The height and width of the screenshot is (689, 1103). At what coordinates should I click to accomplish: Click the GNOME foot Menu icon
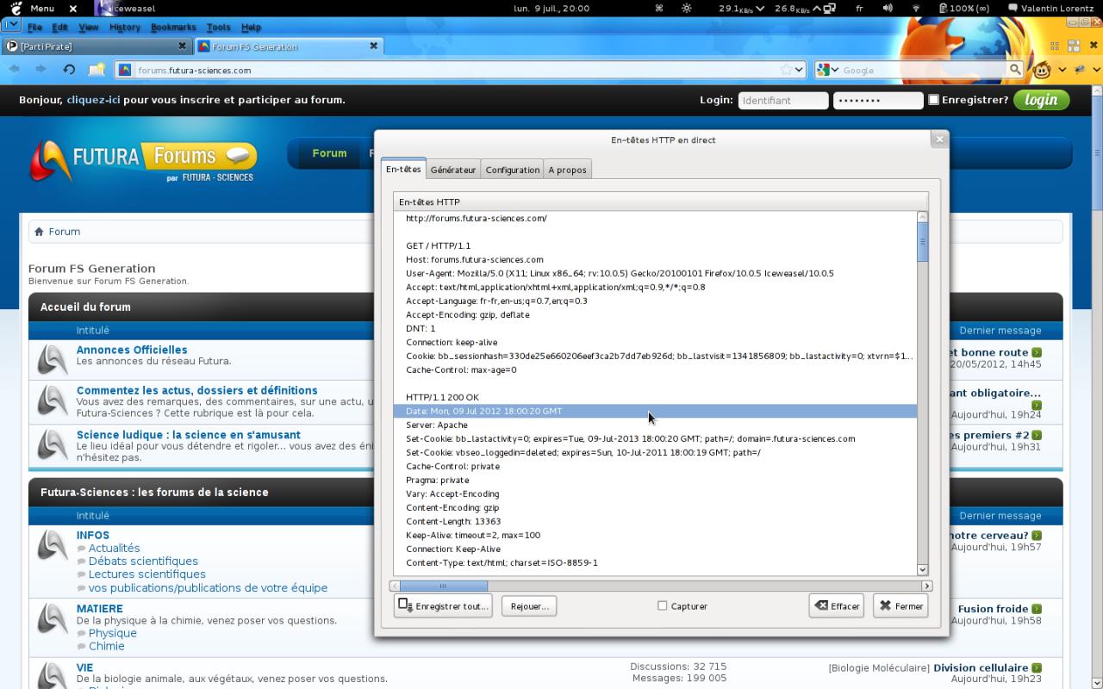(x=16, y=8)
